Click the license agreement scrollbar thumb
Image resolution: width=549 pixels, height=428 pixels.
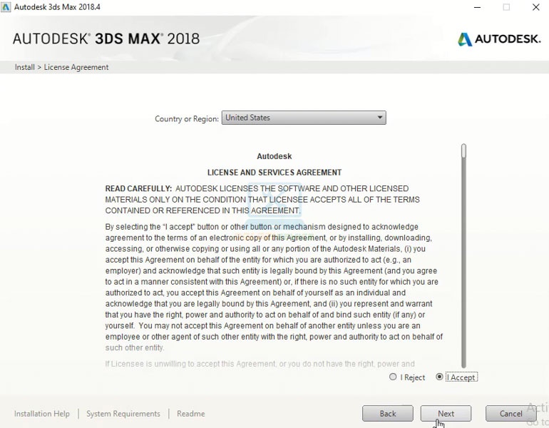(x=463, y=151)
